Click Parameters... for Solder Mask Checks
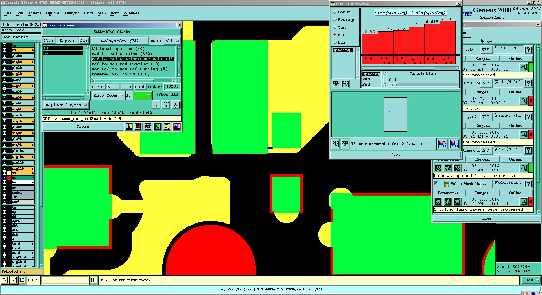The height and width of the screenshot is (295, 542). click(x=449, y=193)
